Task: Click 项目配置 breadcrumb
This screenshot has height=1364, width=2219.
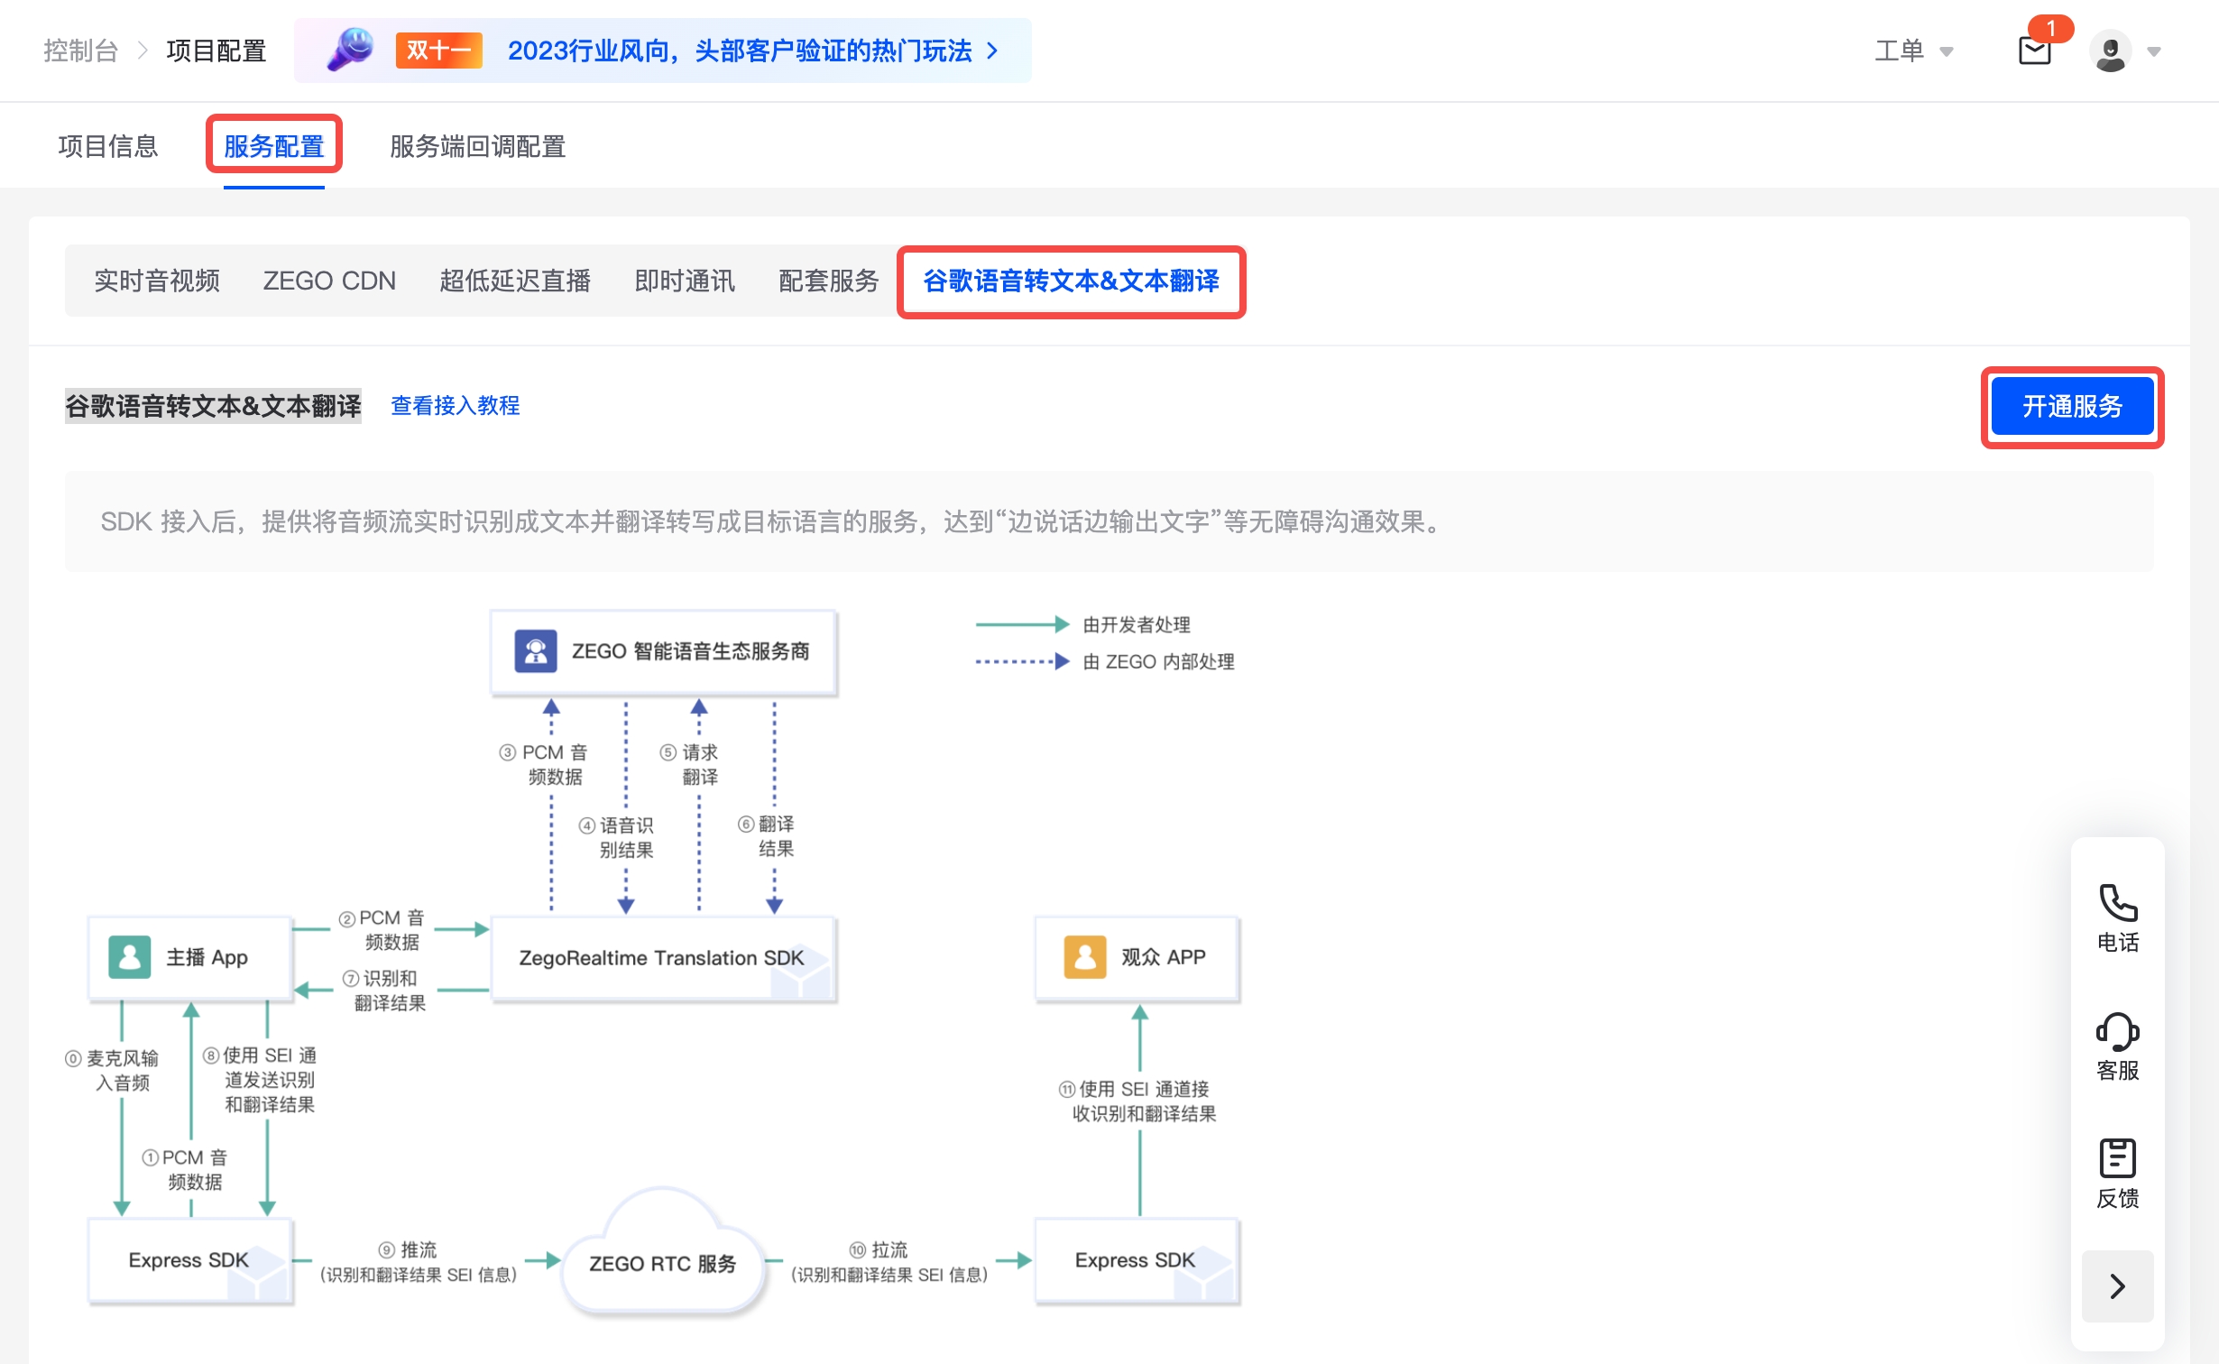Action: 216,51
